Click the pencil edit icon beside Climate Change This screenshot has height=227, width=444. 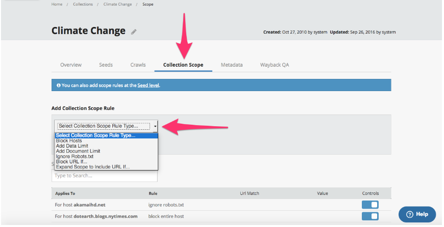click(x=134, y=32)
